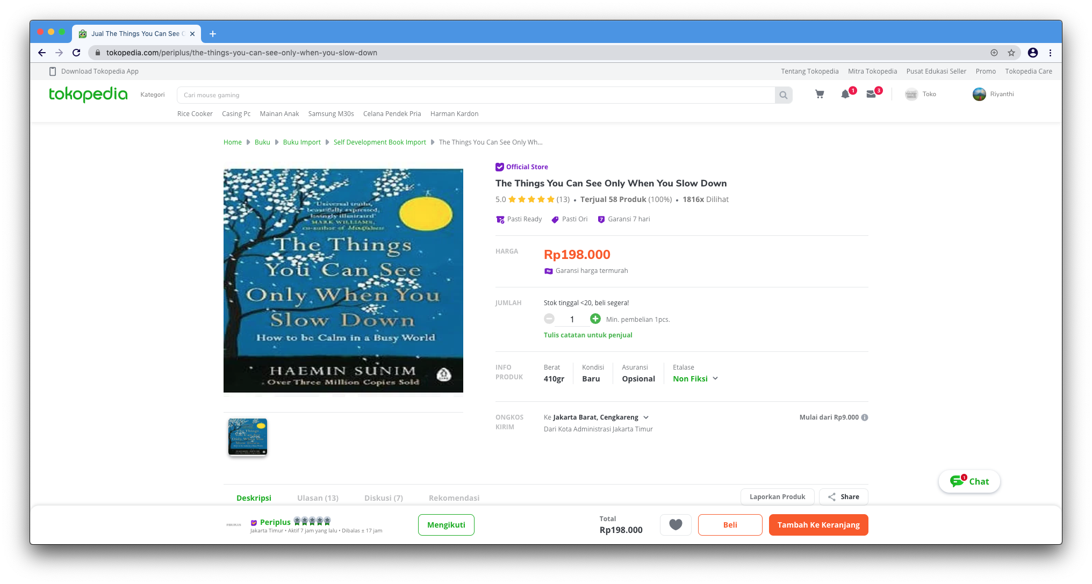Click the Beli button
Image resolution: width=1092 pixels, height=584 pixels.
tap(730, 525)
